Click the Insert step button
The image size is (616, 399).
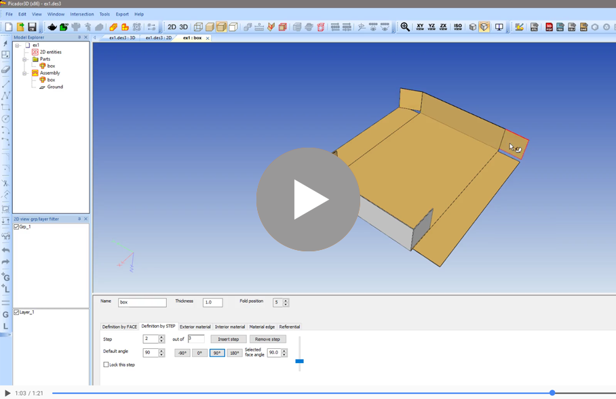pyautogui.click(x=229, y=339)
